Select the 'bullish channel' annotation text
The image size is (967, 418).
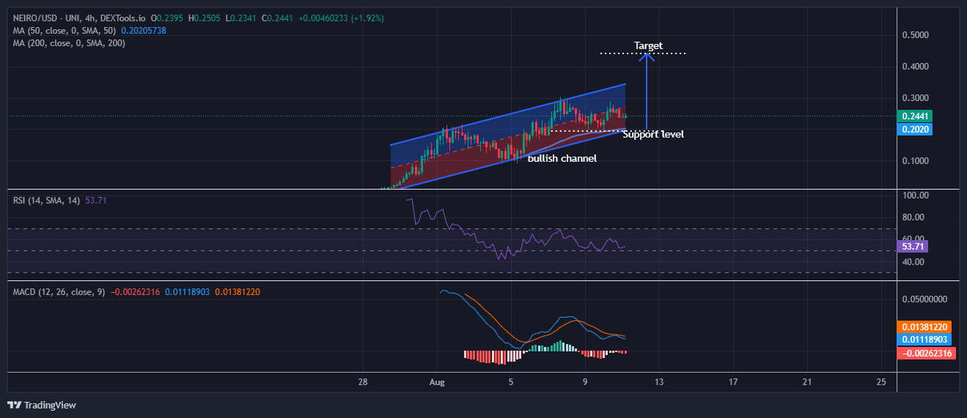pyautogui.click(x=562, y=158)
